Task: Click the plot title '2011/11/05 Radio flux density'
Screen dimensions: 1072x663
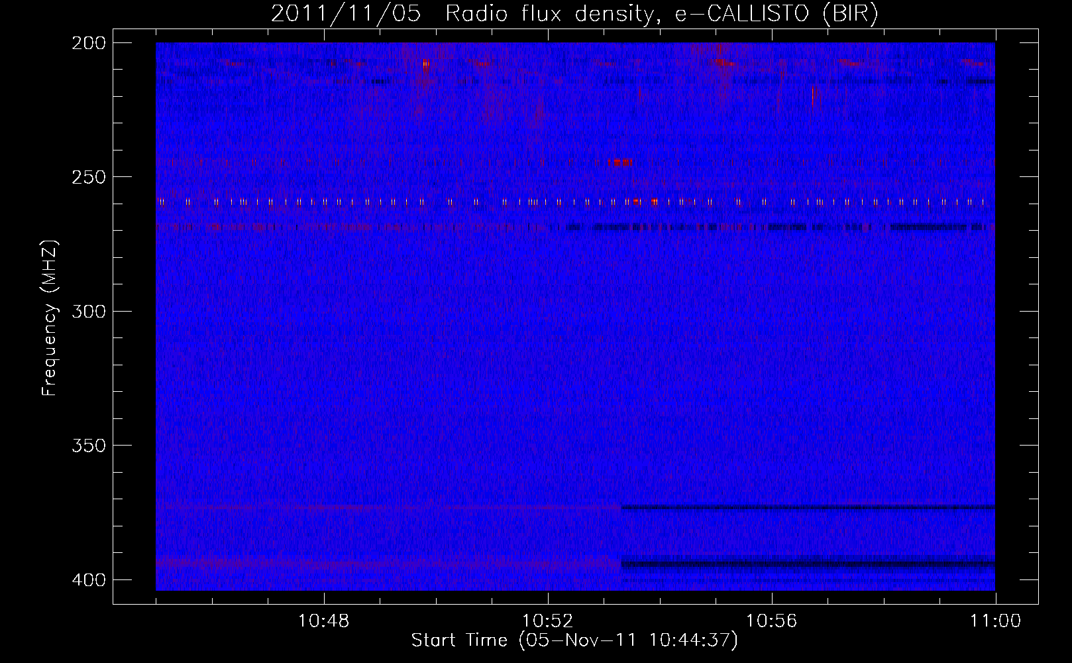Action: (574, 14)
